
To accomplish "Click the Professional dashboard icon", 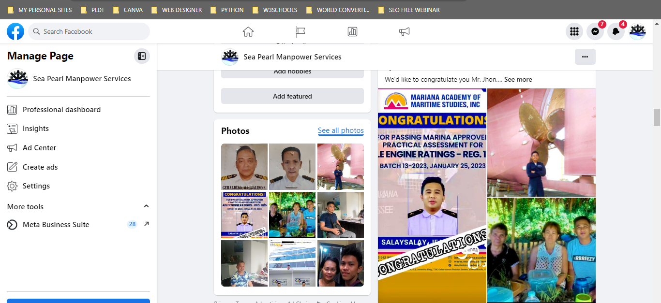I will pos(12,110).
